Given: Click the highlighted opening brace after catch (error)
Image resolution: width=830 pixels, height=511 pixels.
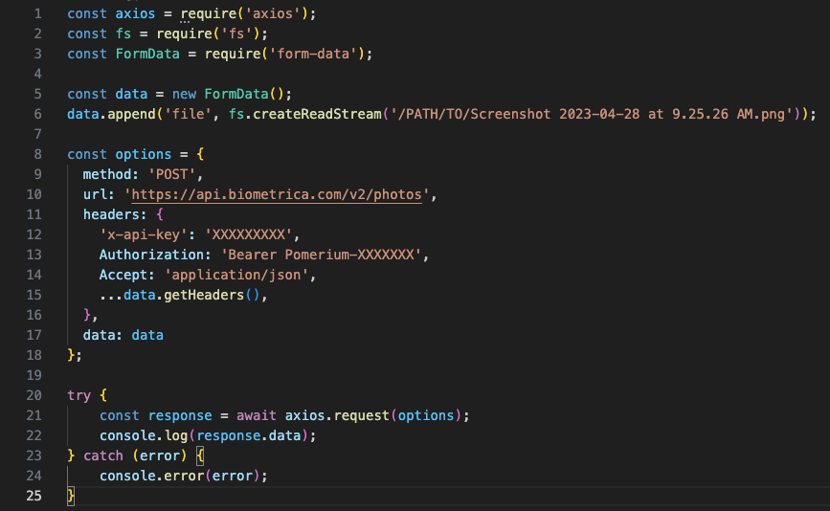Looking at the screenshot, I should pos(199,456).
